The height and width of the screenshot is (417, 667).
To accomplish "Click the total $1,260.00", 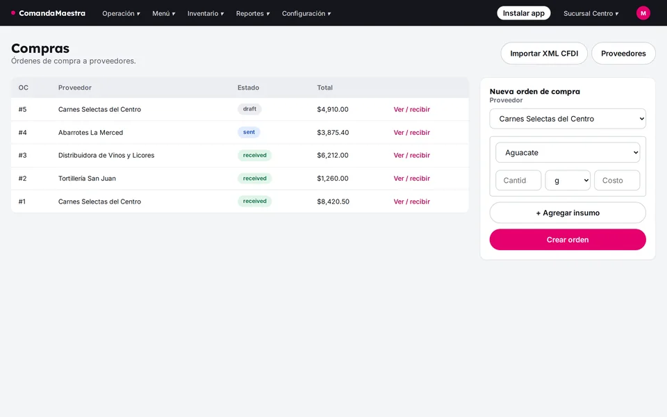I will (x=333, y=179).
